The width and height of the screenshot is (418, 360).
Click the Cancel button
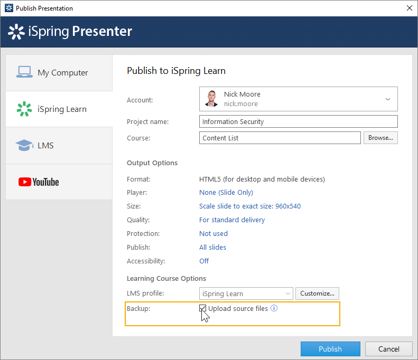coord(389,349)
